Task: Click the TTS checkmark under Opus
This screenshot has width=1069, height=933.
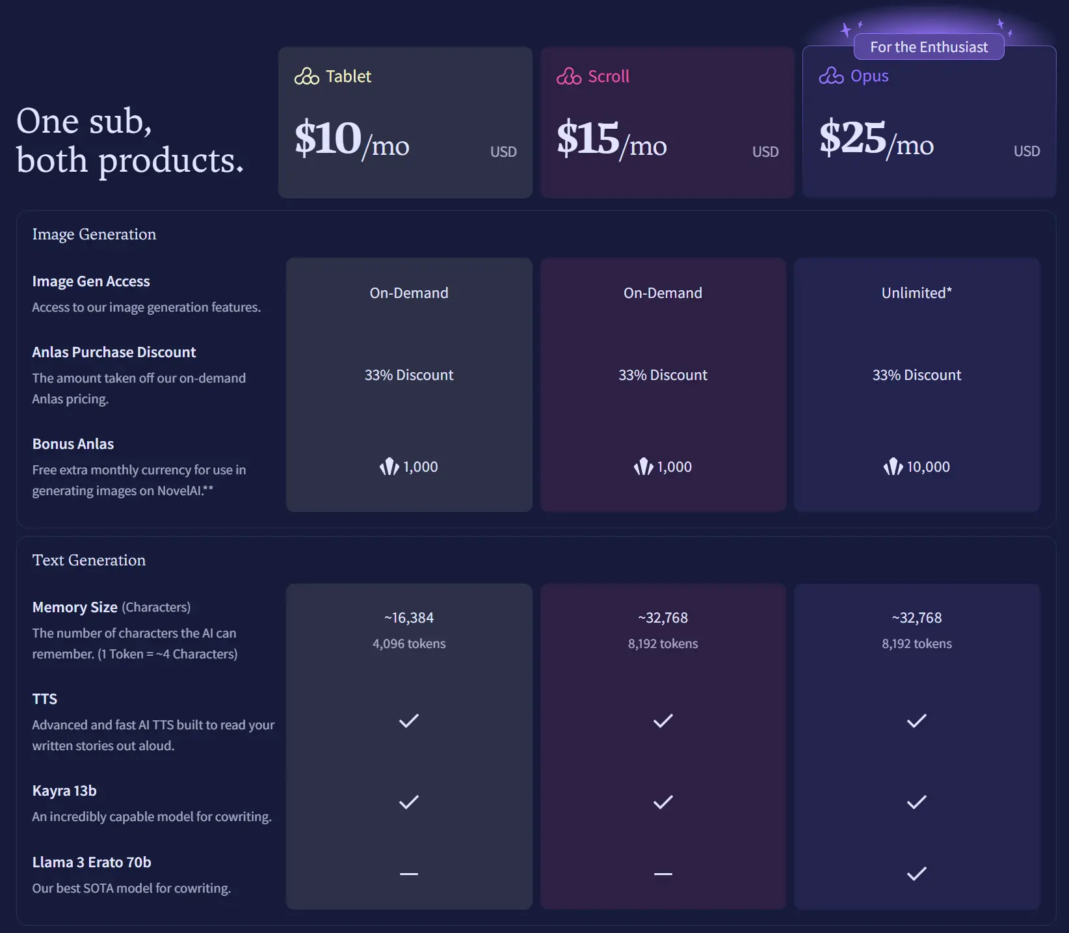Action: [x=917, y=721]
